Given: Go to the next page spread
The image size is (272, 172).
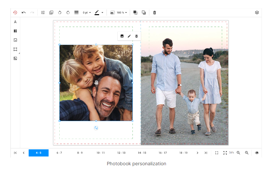Looking at the screenshot, I should tap(198, 153).
